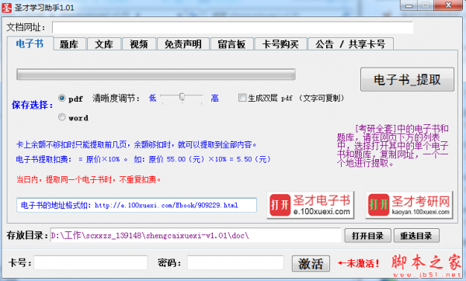Click the 打开目录 button
This screenshot has width=466, height=281.
pos(367,236)
